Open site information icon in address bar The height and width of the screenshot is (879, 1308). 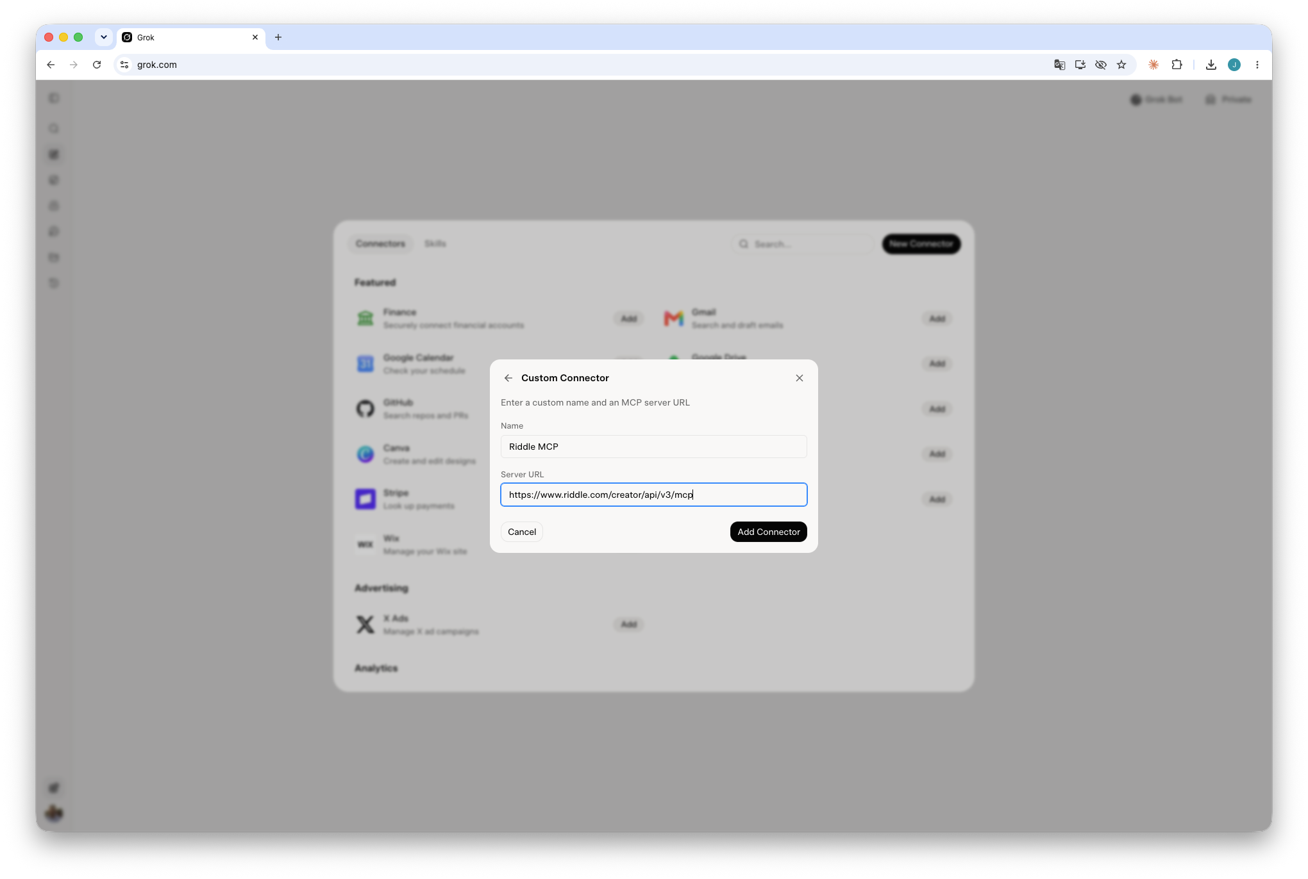[124, 65]
